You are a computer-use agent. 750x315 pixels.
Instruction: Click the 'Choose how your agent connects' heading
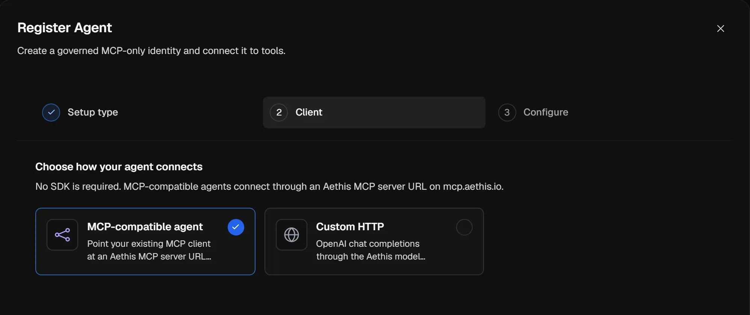click(x=119, y=167)
